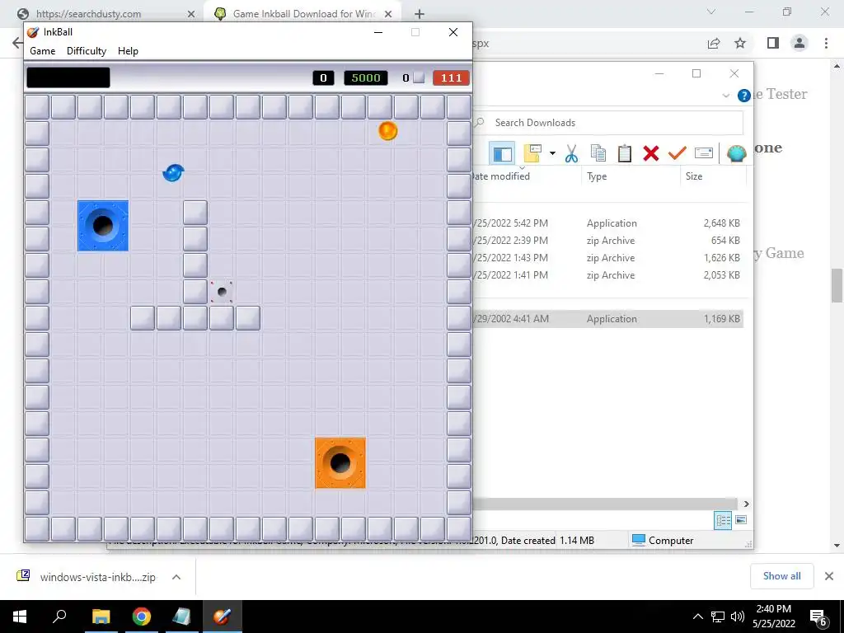Close the searchdusty.com tab

coord(190,14)
